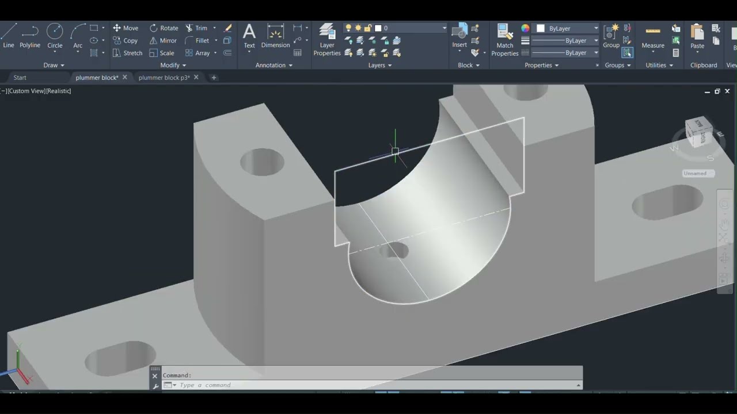The width and height of the screenshot is (737, 414).
Task: Activate the Circle tool
Action: click(55, 36)
